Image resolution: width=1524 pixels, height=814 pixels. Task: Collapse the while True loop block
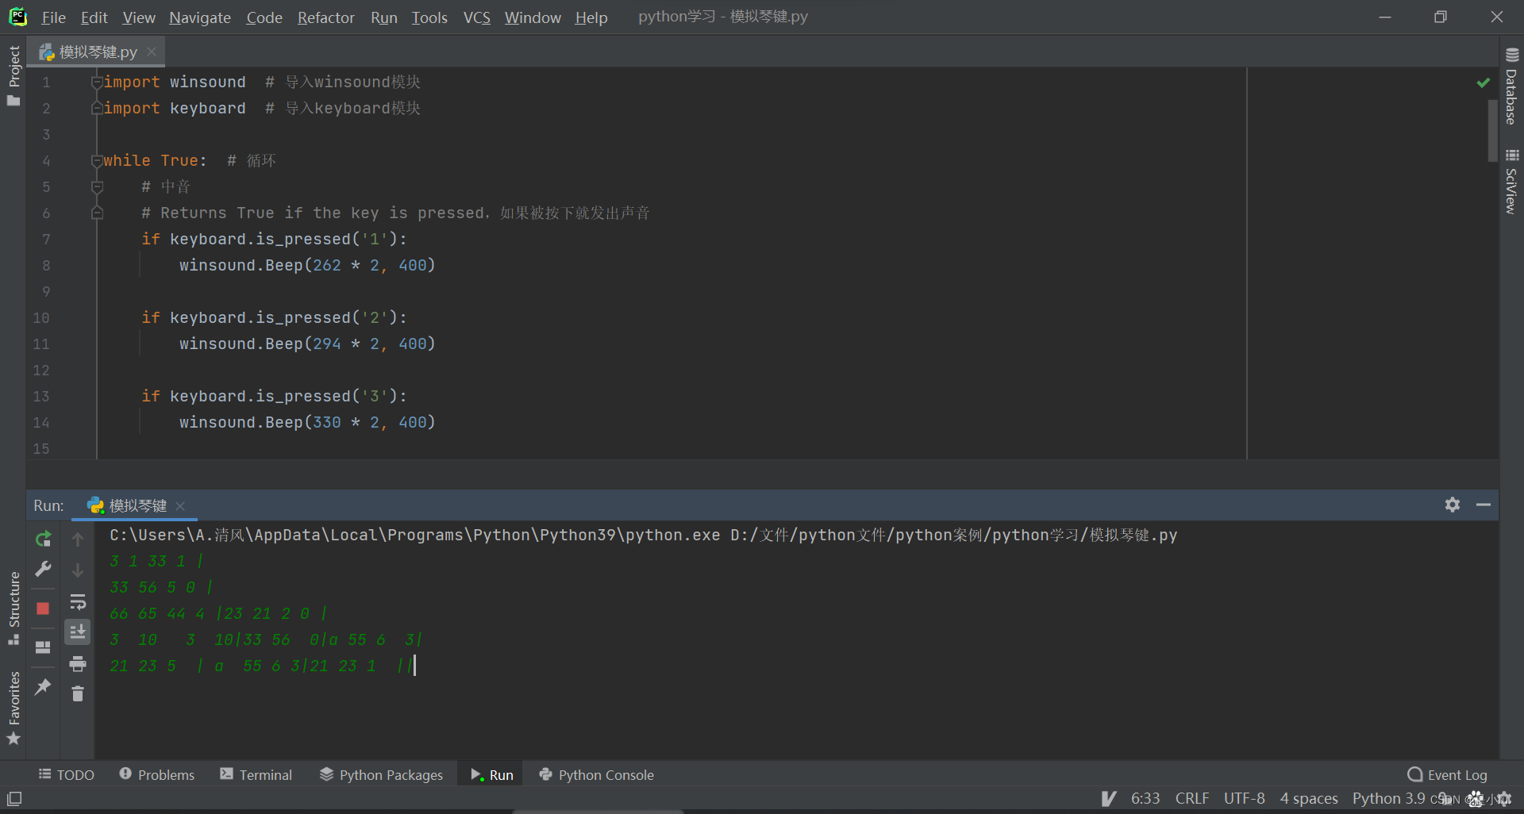(97, 160)
